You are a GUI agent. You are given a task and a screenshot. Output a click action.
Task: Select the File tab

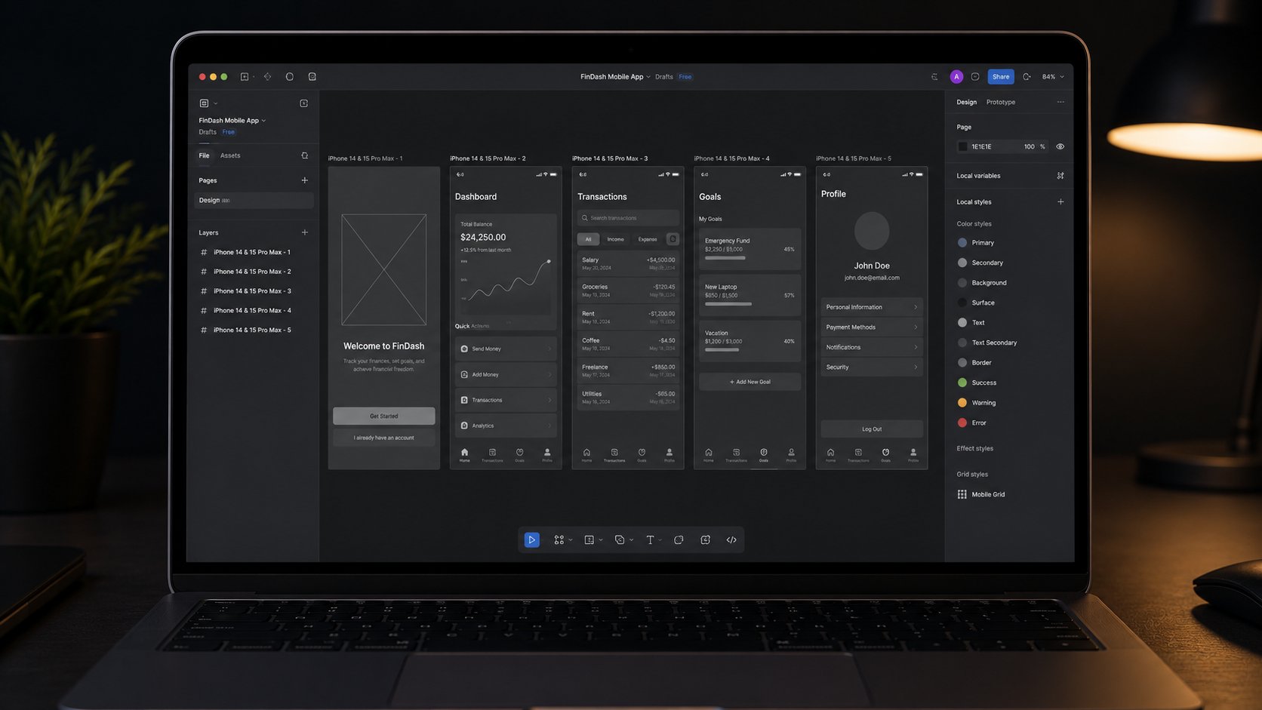(x=204, y=155)
